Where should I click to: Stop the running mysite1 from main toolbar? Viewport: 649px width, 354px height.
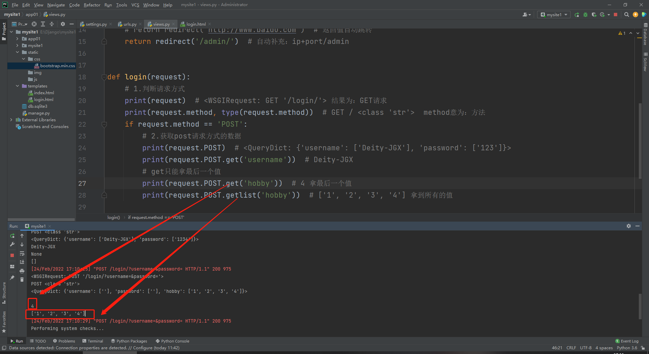(616, 15)
